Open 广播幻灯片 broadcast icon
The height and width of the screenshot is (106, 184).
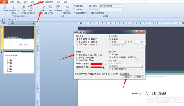point(23,7)
